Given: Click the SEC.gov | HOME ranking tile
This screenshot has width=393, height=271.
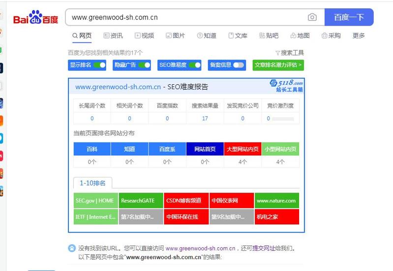Looking at the screenshot, I should click(96, 201).
